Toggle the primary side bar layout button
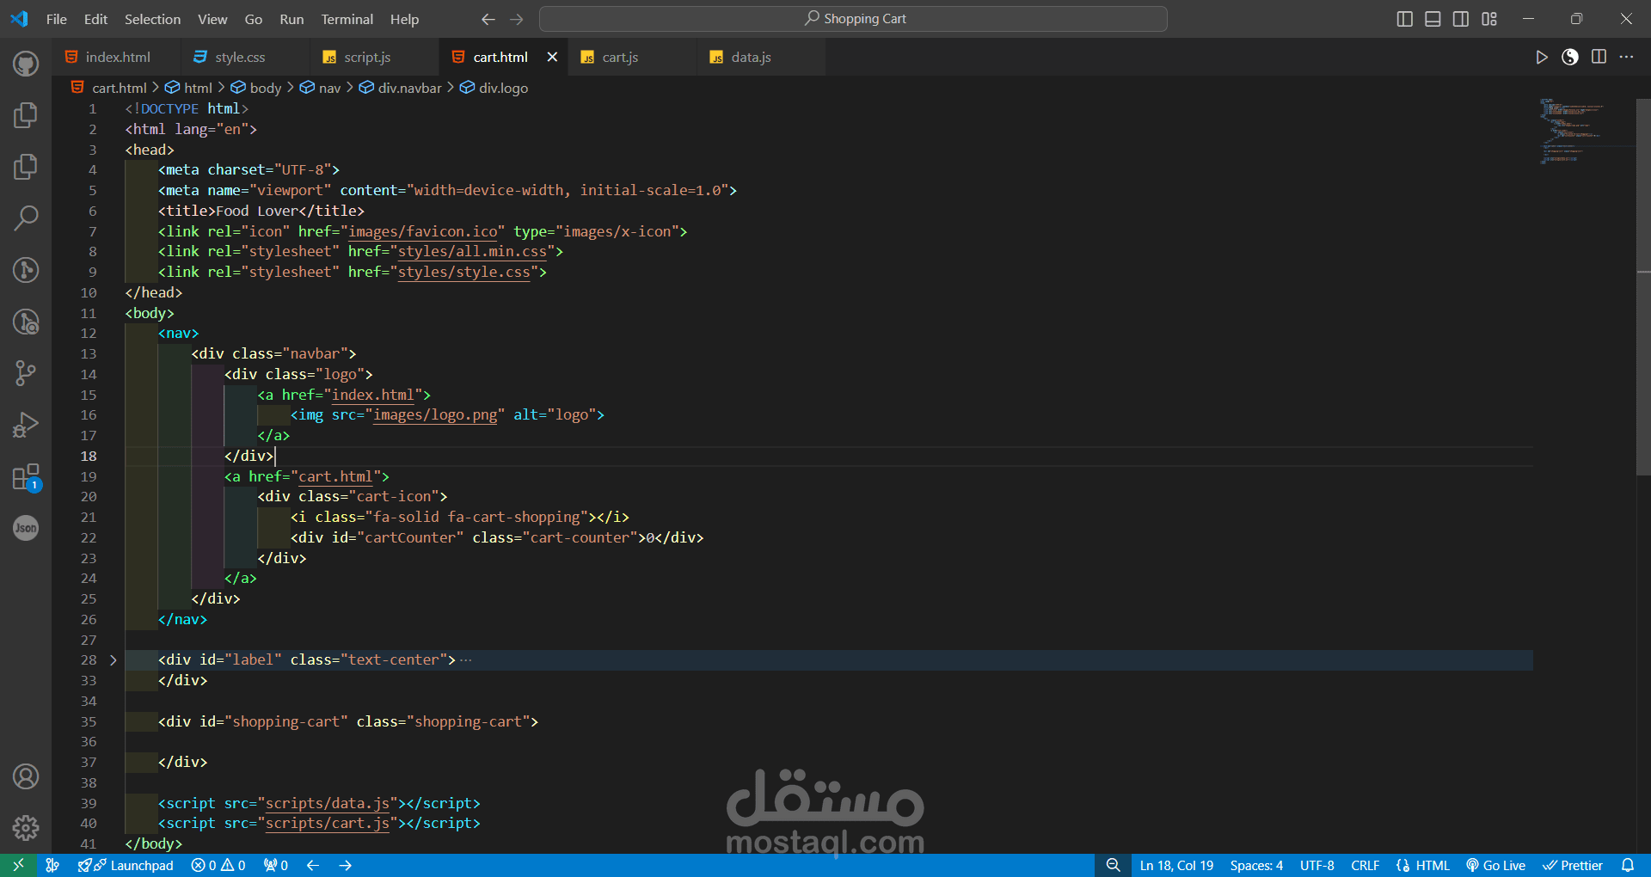Screen dimensions: 1651x877 click(x=1405, y=19)
